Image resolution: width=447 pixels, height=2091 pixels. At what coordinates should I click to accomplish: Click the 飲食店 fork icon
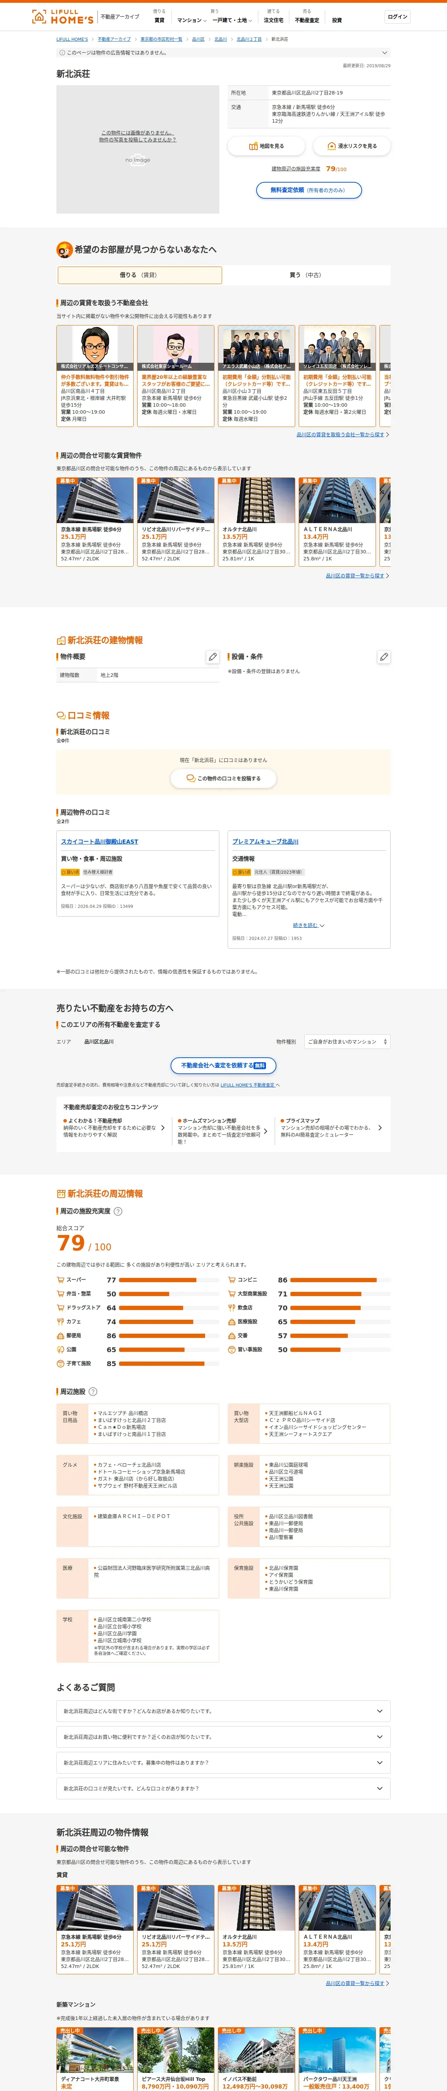click(231, 1308)
